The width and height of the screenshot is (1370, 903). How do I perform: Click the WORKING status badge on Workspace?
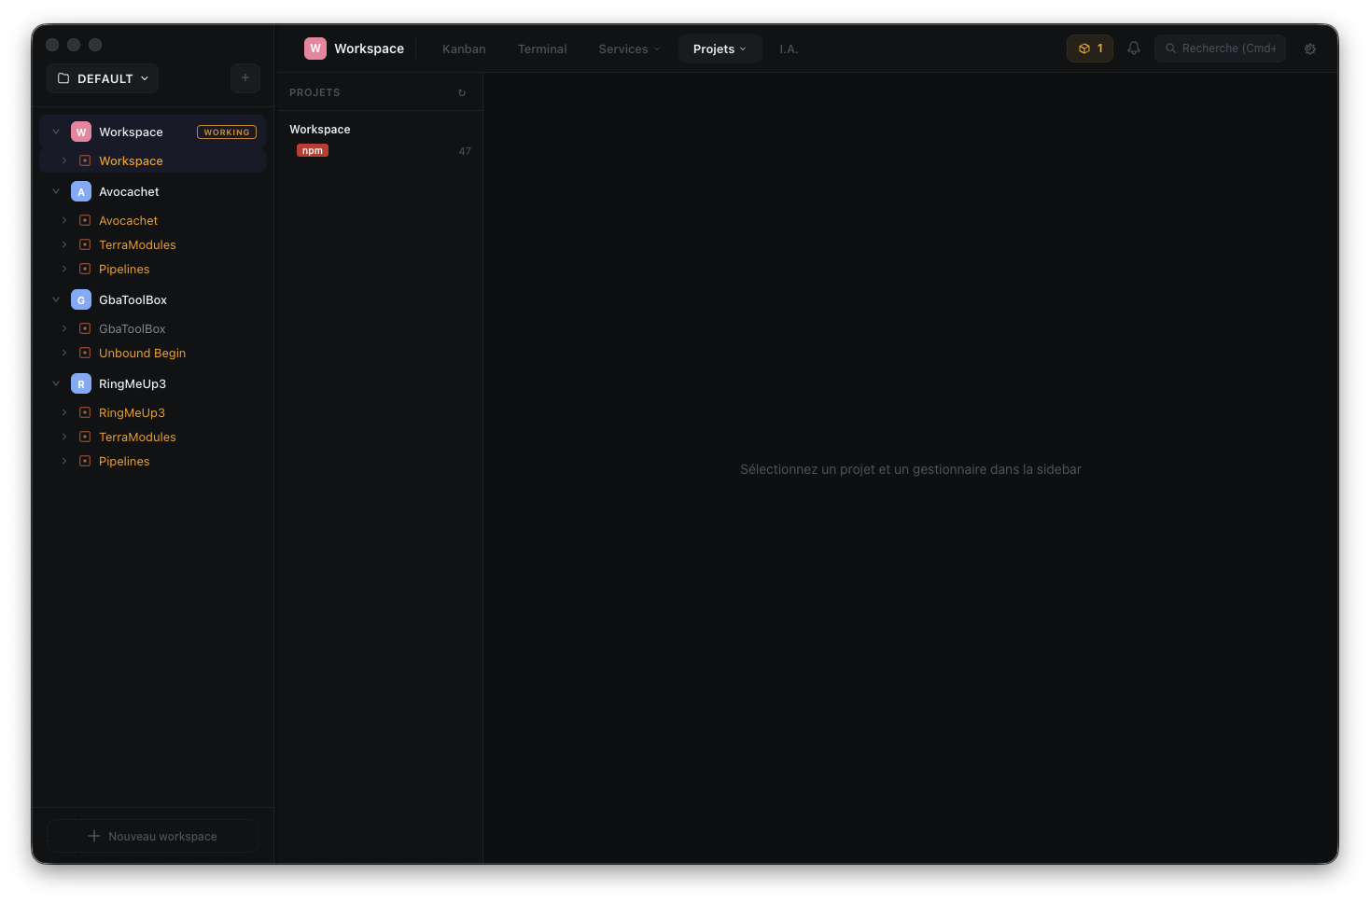coord(227,132)
